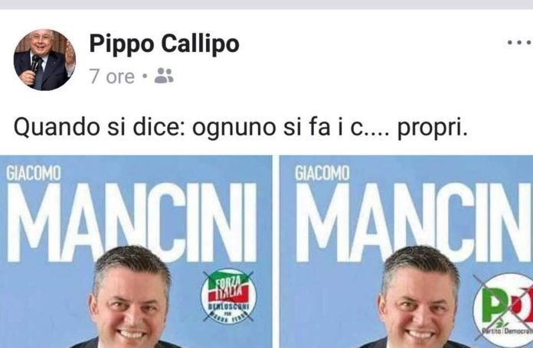Click the large 'MANCINI' title on left poster

click(132, 223)
